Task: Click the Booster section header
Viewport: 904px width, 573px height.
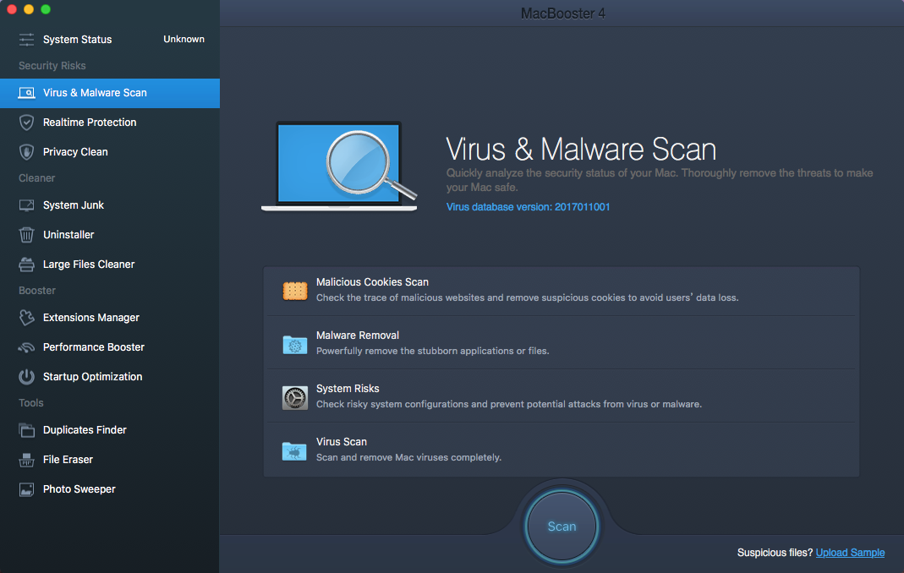Action: [x=37, y=291]
